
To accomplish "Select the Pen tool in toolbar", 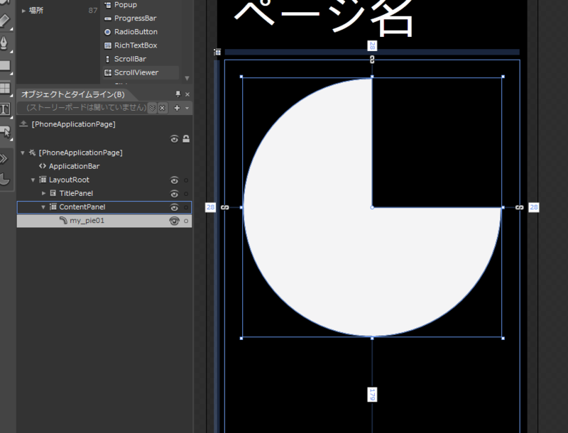I will 4,43.
